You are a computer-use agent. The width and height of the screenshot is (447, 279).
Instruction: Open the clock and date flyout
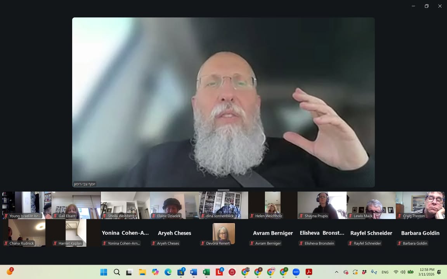click(x=426, y=272)
